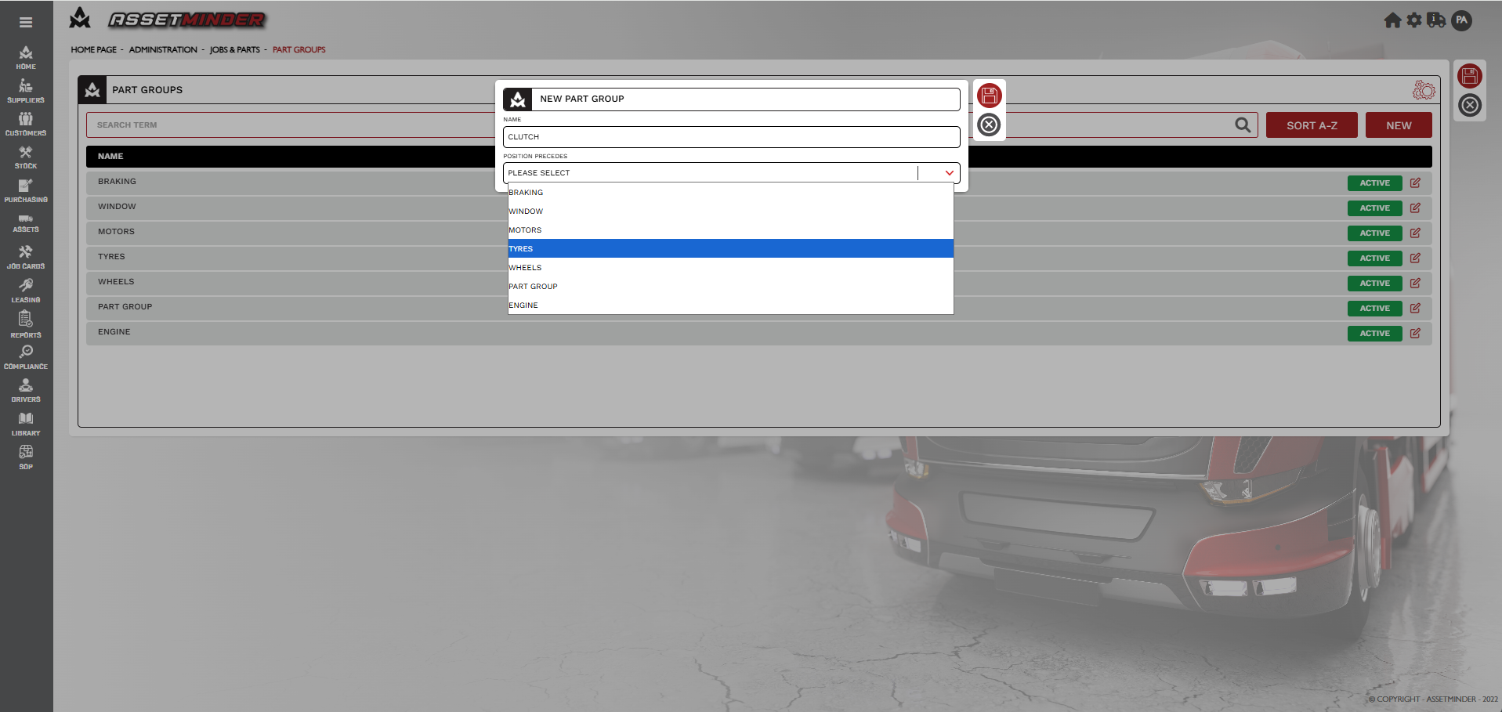Click the search magnifier icon

[1243, 125]
